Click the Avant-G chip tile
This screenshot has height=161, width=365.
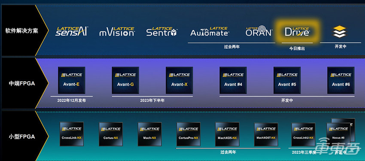[x=125, y=80]
